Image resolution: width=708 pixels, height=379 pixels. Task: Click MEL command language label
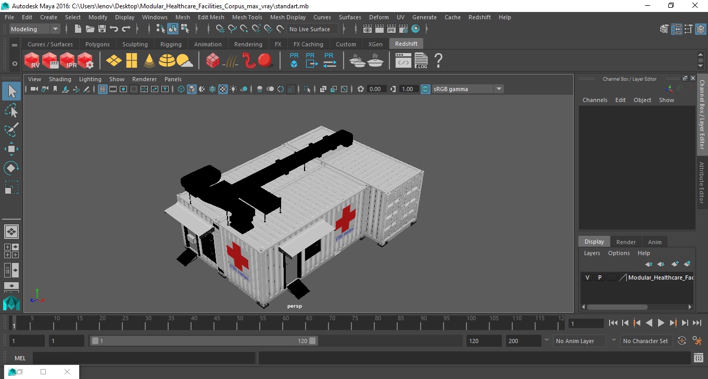coord(20,358)
